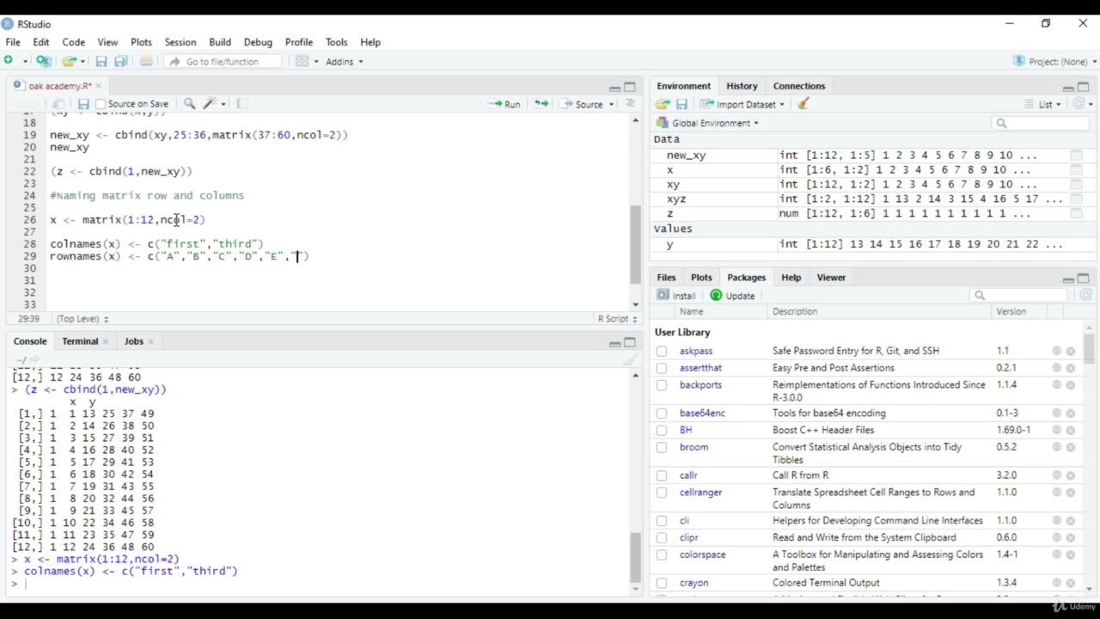
Task: Open data viewer grid icon for z
Action: coord(1075,213)
